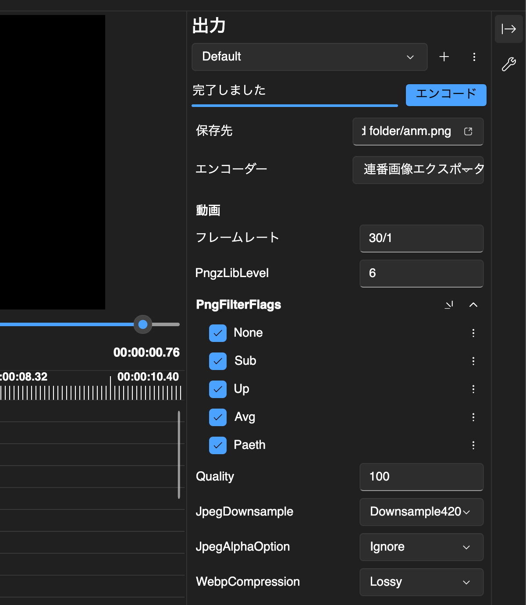Screen dimensions: 526x605
Task: Open the output panel sidebar icon
Action: tap(508, 29)
